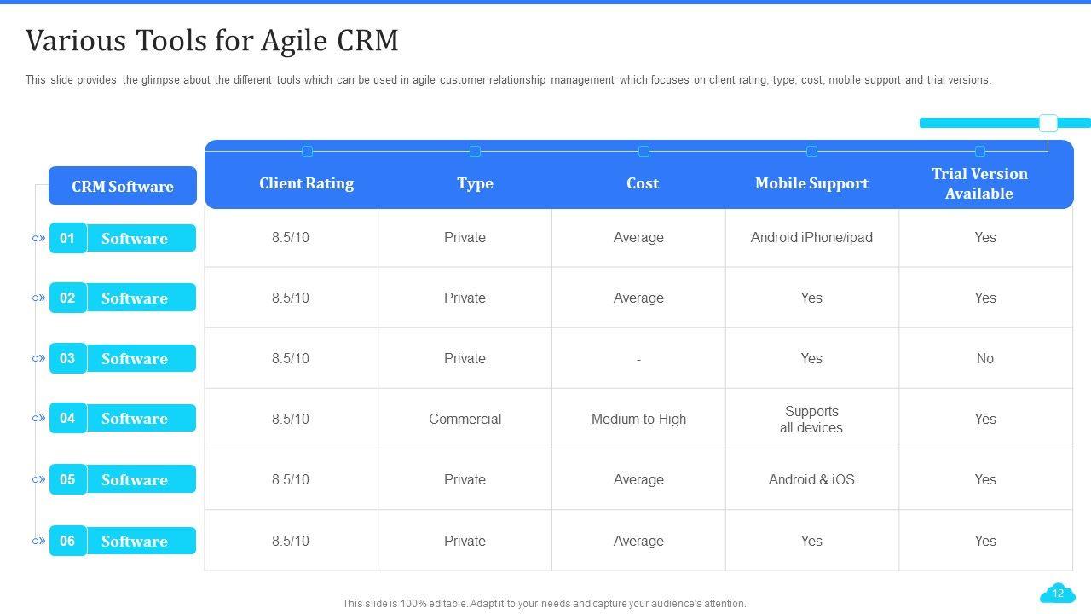1091x614 pixels.
Task: Click the cloud icon with slide number 12
Action: (1058, 594)
